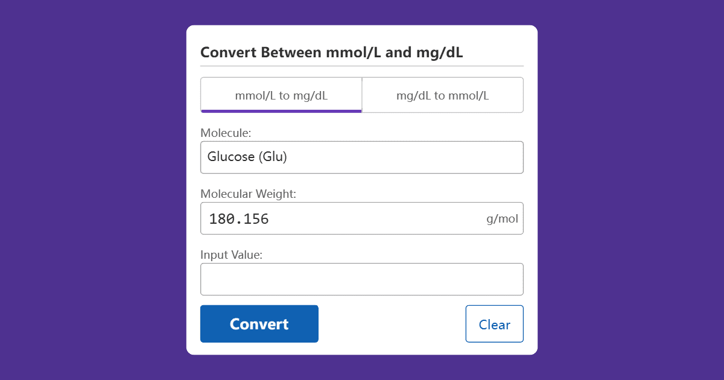This screenshot has width=724, height=380.
Task: Click the Molecule: field label
Action: pos(220,133)
